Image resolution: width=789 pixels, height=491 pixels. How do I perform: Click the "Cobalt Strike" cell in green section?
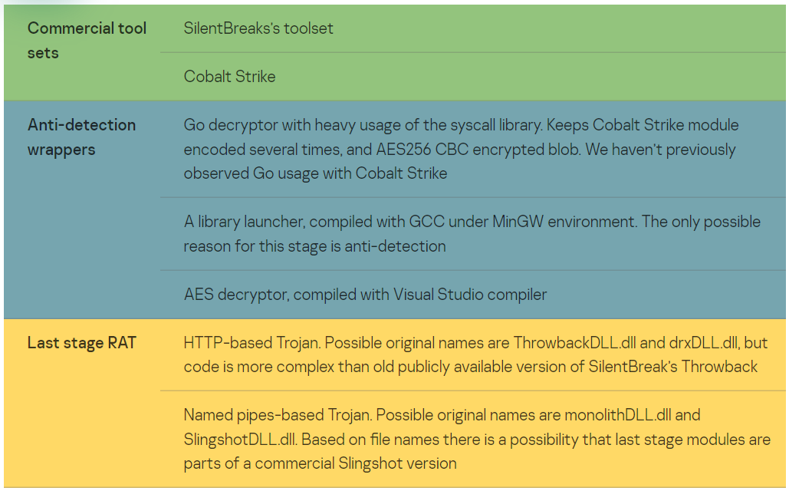pyautogui.click(x=229, y=77)
